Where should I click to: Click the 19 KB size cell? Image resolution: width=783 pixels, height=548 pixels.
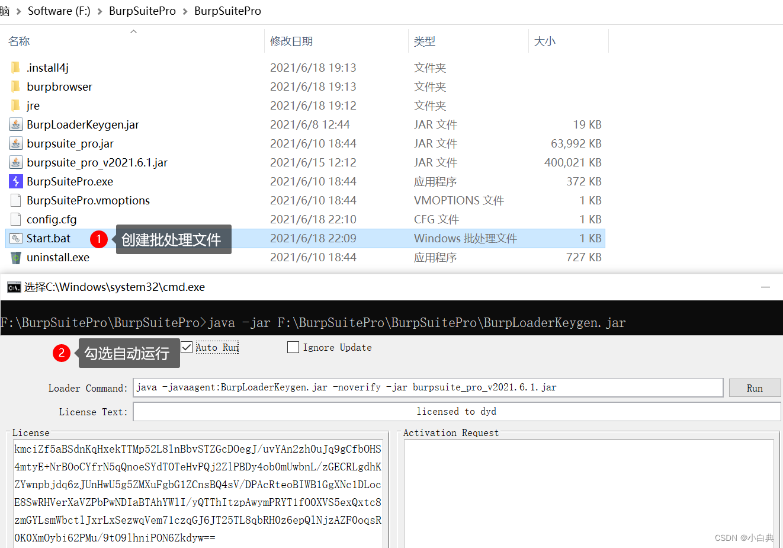point(587,124)
